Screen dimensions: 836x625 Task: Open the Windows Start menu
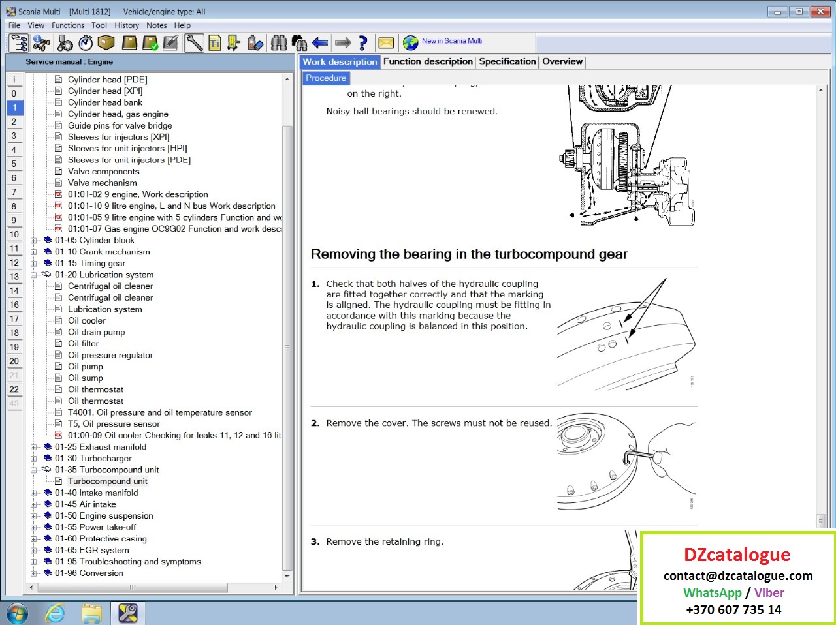[17, 613]
